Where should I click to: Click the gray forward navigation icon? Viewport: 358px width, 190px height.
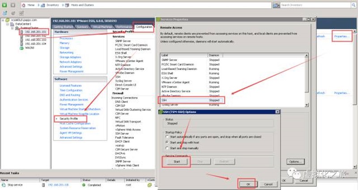tap(13, 5)
